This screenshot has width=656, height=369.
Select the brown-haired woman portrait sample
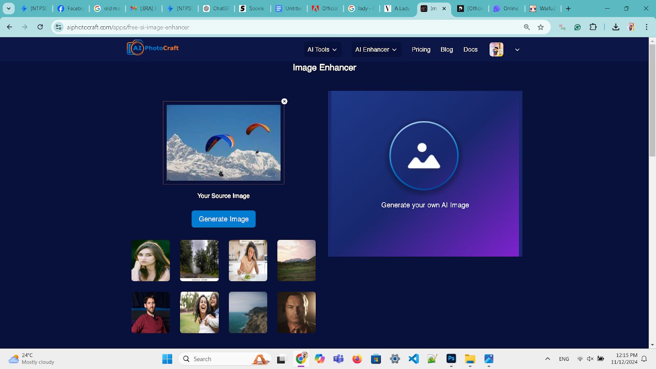click(150, 261)
